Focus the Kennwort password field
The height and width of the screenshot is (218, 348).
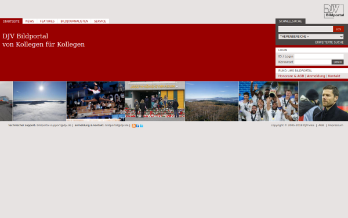point(313,62)
